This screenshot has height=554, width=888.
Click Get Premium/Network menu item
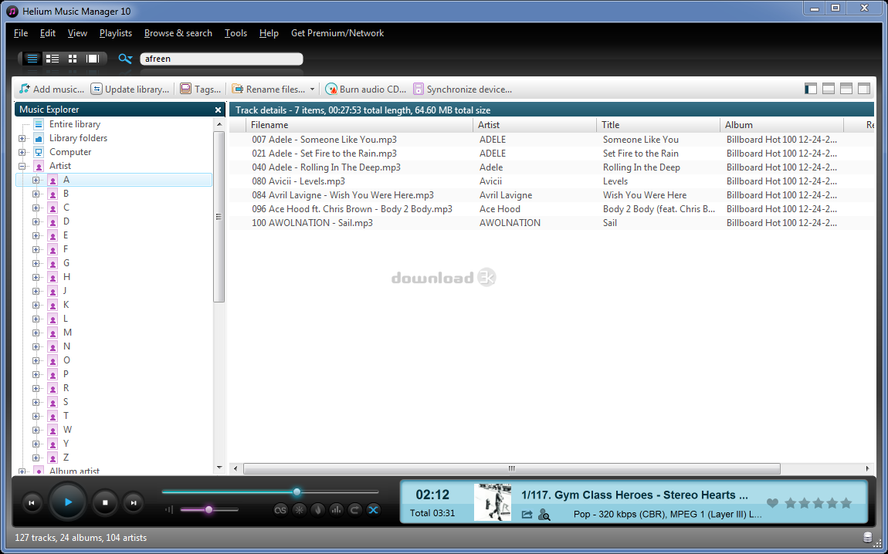[x=337, y=33]
